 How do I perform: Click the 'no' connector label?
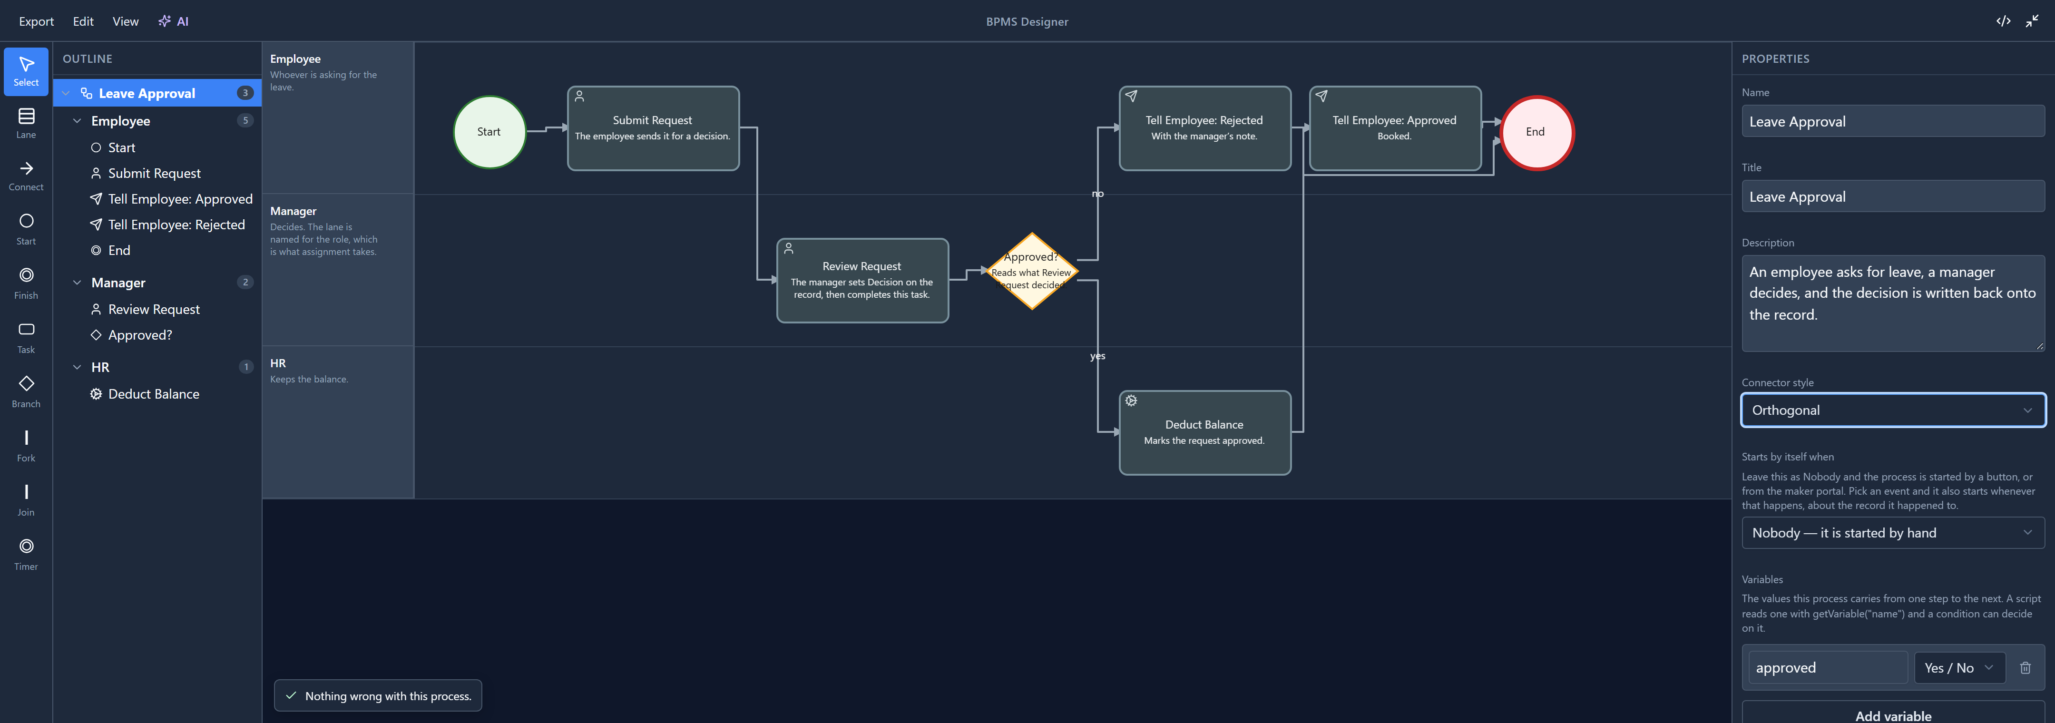pyautogui.click(x=1098, y=194)
